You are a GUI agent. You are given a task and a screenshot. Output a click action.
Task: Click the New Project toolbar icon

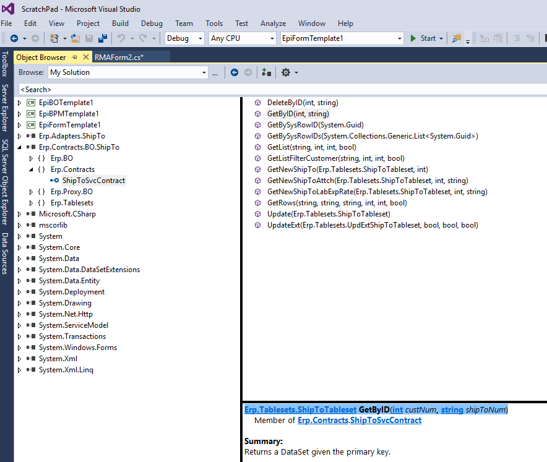54,38
